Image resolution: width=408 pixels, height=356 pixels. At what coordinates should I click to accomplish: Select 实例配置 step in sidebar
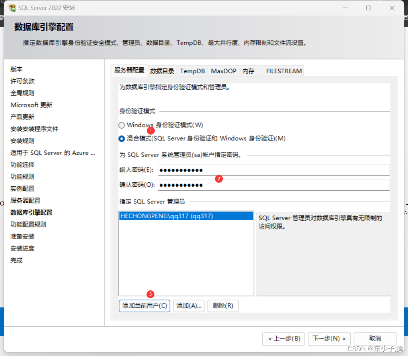point(22,188)
